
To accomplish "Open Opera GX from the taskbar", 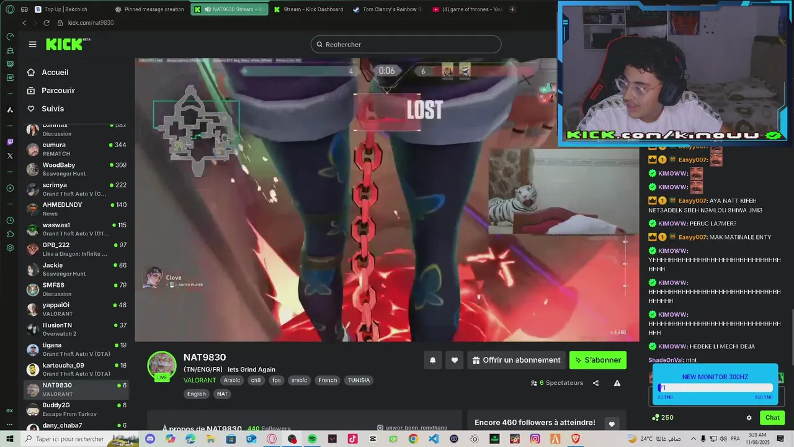I will pos(272,439).
